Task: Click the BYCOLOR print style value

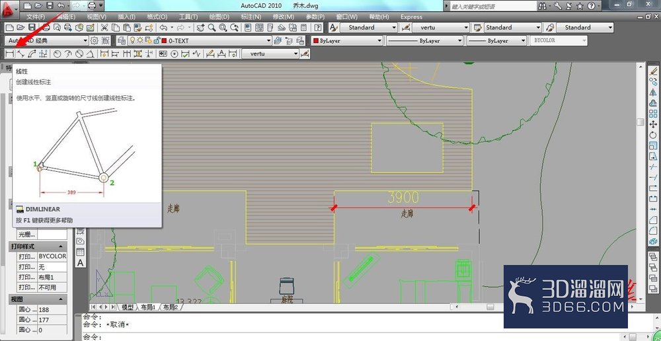Action: coord(52,256)
